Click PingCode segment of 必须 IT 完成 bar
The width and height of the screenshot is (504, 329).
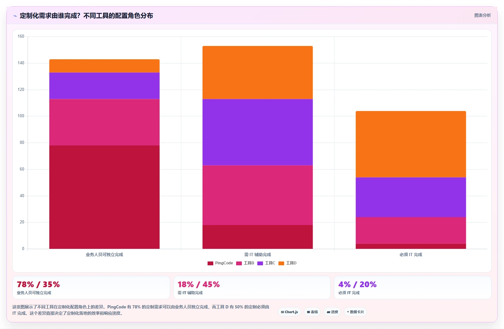(411, 246)
